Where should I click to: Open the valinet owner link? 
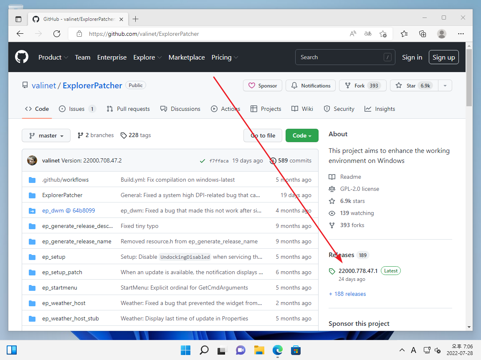tap(44, 85)
